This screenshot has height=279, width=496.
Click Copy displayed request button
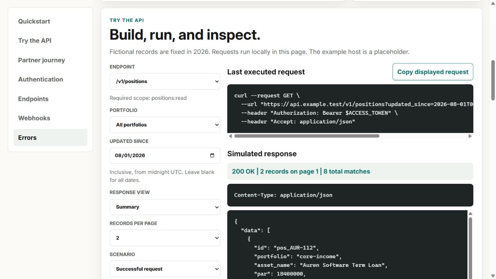[433, 72]
